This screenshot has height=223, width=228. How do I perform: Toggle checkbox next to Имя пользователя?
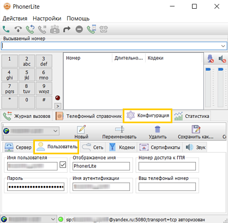(63, 165)
